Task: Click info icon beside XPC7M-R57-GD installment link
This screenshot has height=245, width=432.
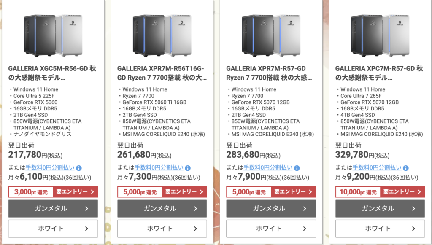Action: click(x=406, y=168)
